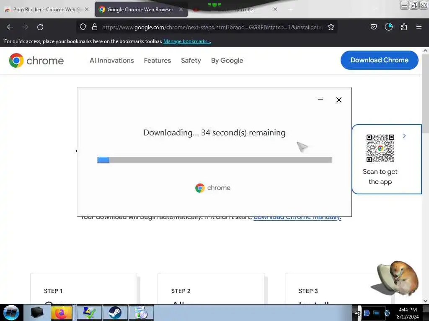Click the Downloading 34 seconds remaining text
429x321 pixels.
[x=214, y=132]
